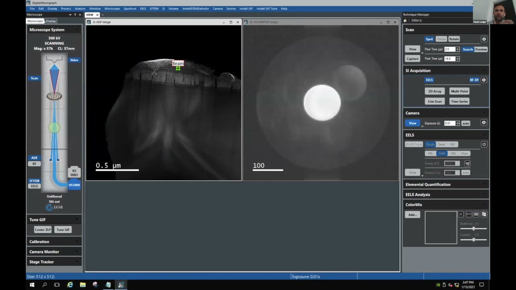Toggle the Valve indicator

[x=74, y=60]
